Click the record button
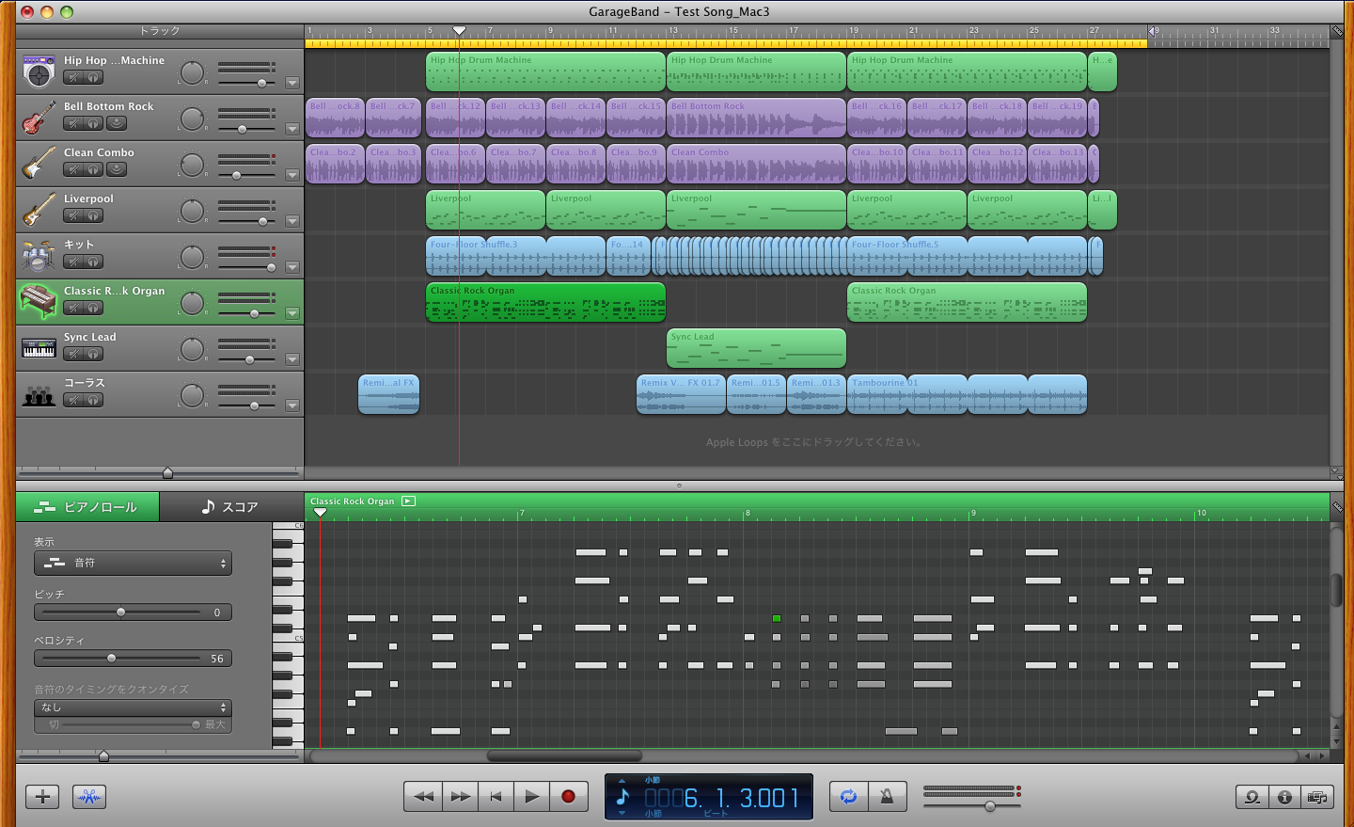The height and width of the screenshot is (827, 1354). pyautogui.click(x=568, y=796)
